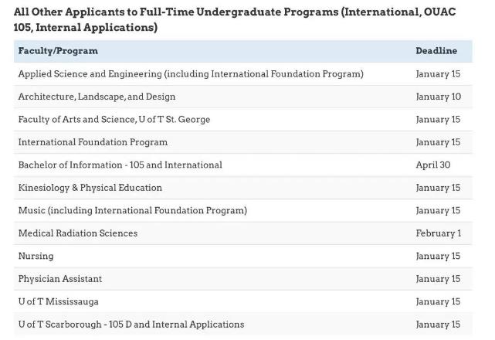
Task: Click the Physician Assistant January 15 deadline
Action: pyautogui.click(x=438, y=279)
